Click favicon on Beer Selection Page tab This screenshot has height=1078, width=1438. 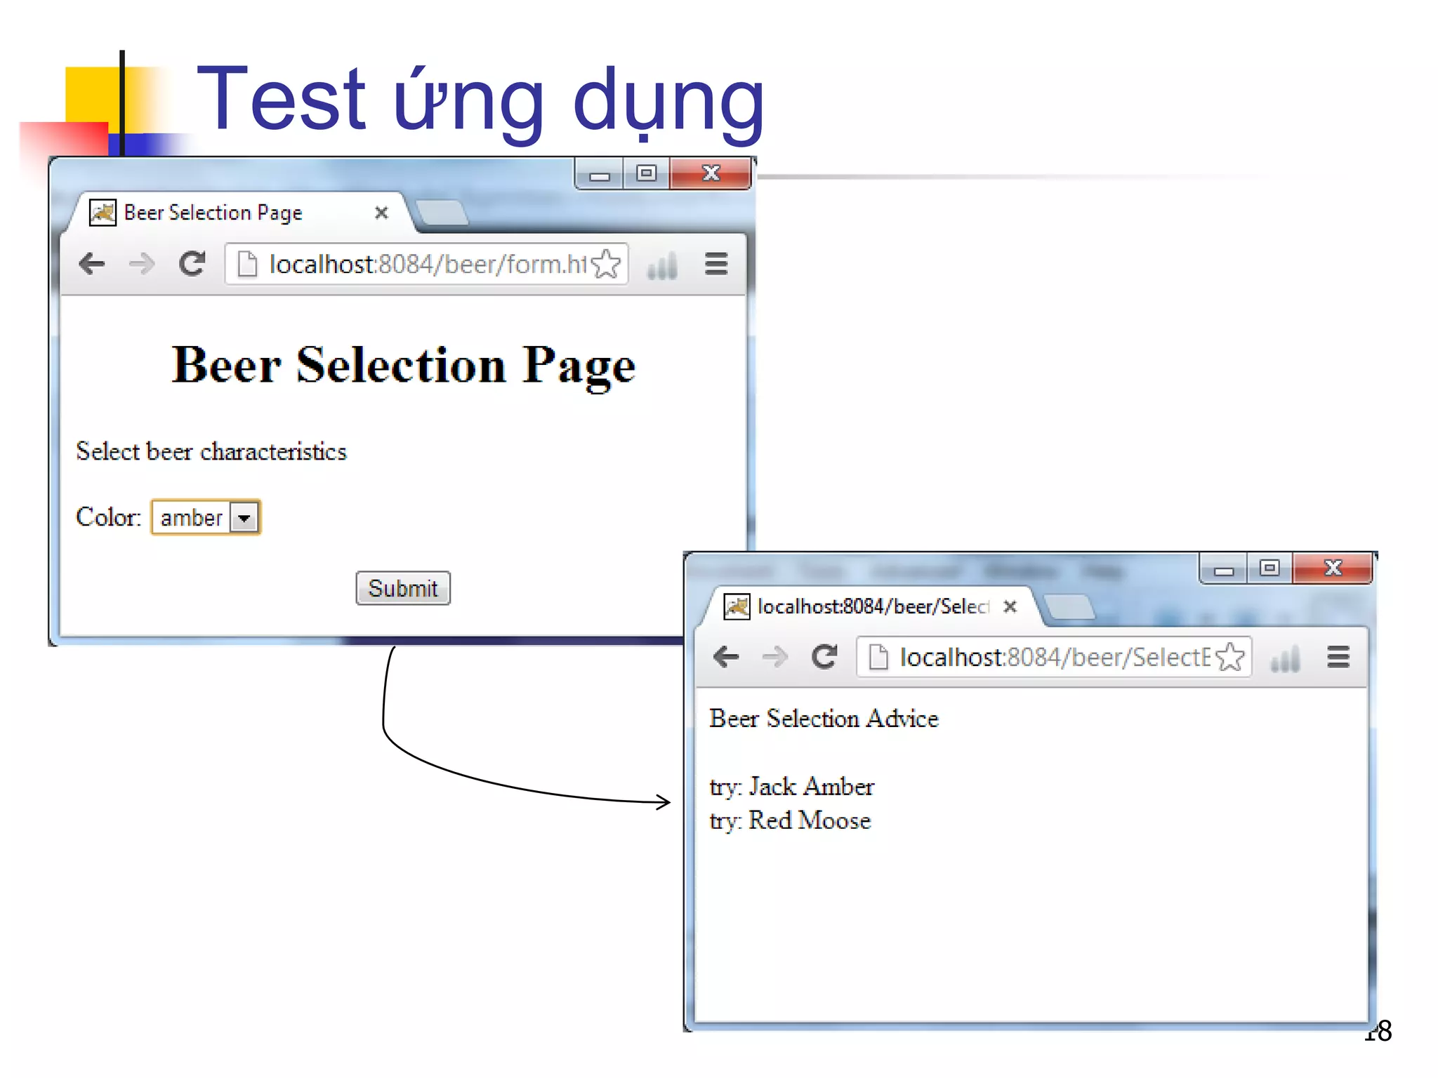103,213
